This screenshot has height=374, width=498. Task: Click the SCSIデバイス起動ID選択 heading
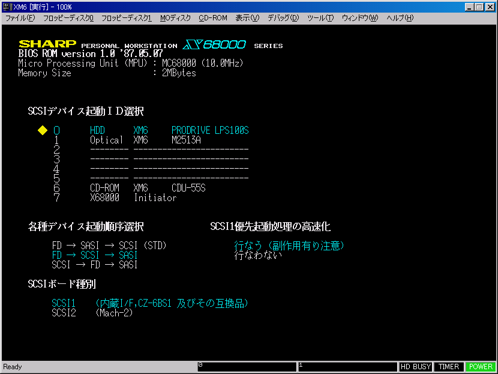pos(86,111)
